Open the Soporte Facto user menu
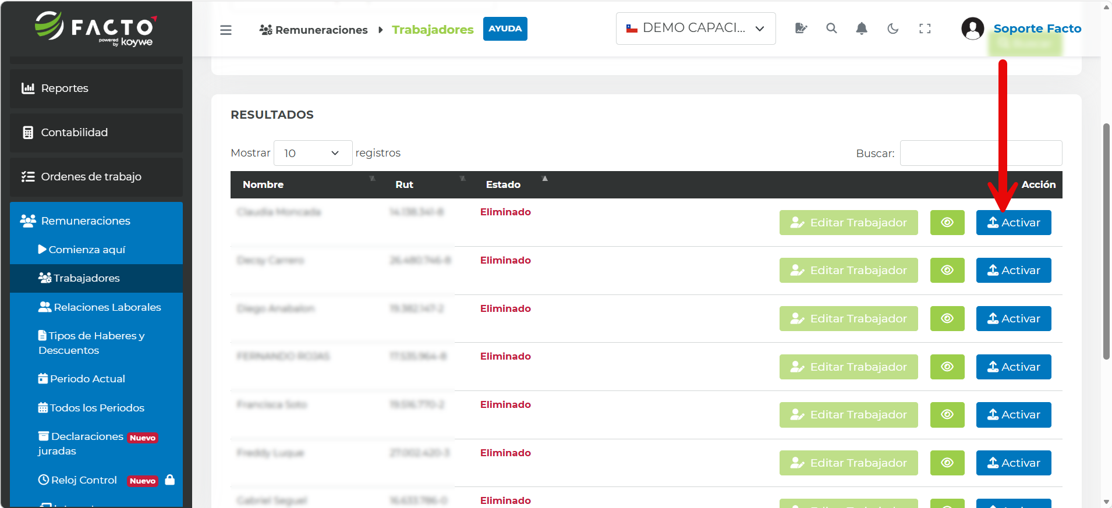The height and width of the screenshot is (508, 1112). (1021, 28)
